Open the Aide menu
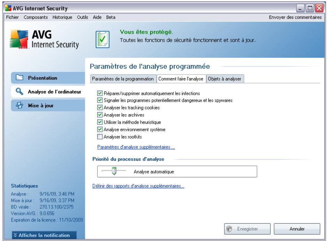 pyautogui.click(x=97, y=17)
